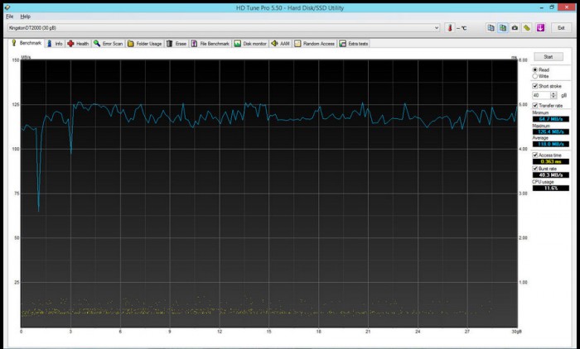
Task: Click the purple download arrow icon
Action: [x=540, y=27]
